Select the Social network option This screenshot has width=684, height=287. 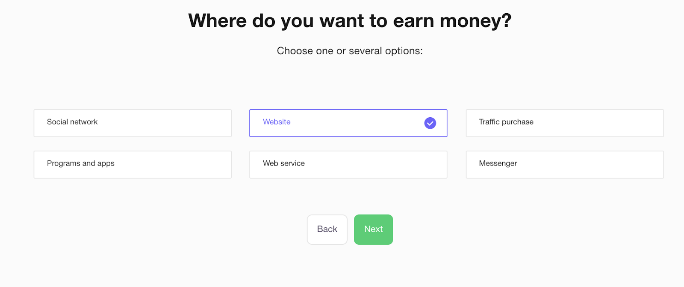[133, 123]
